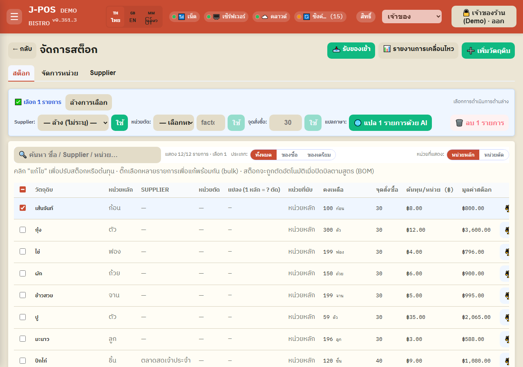The image size is (523, 367).
Task: Toggle the select-all header checkbox
Action: 23,190
